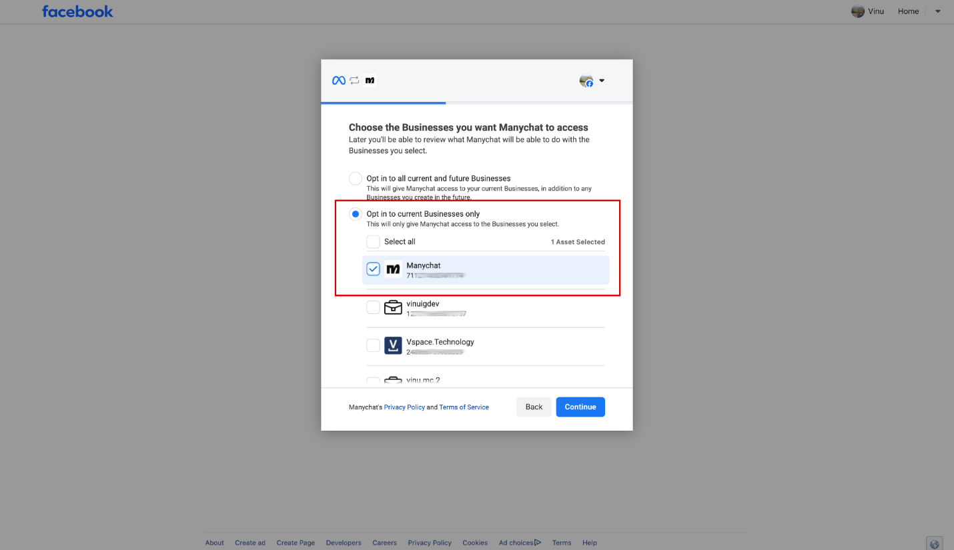Click the Manychat logo beside the selected business

(x=393, y=269)
